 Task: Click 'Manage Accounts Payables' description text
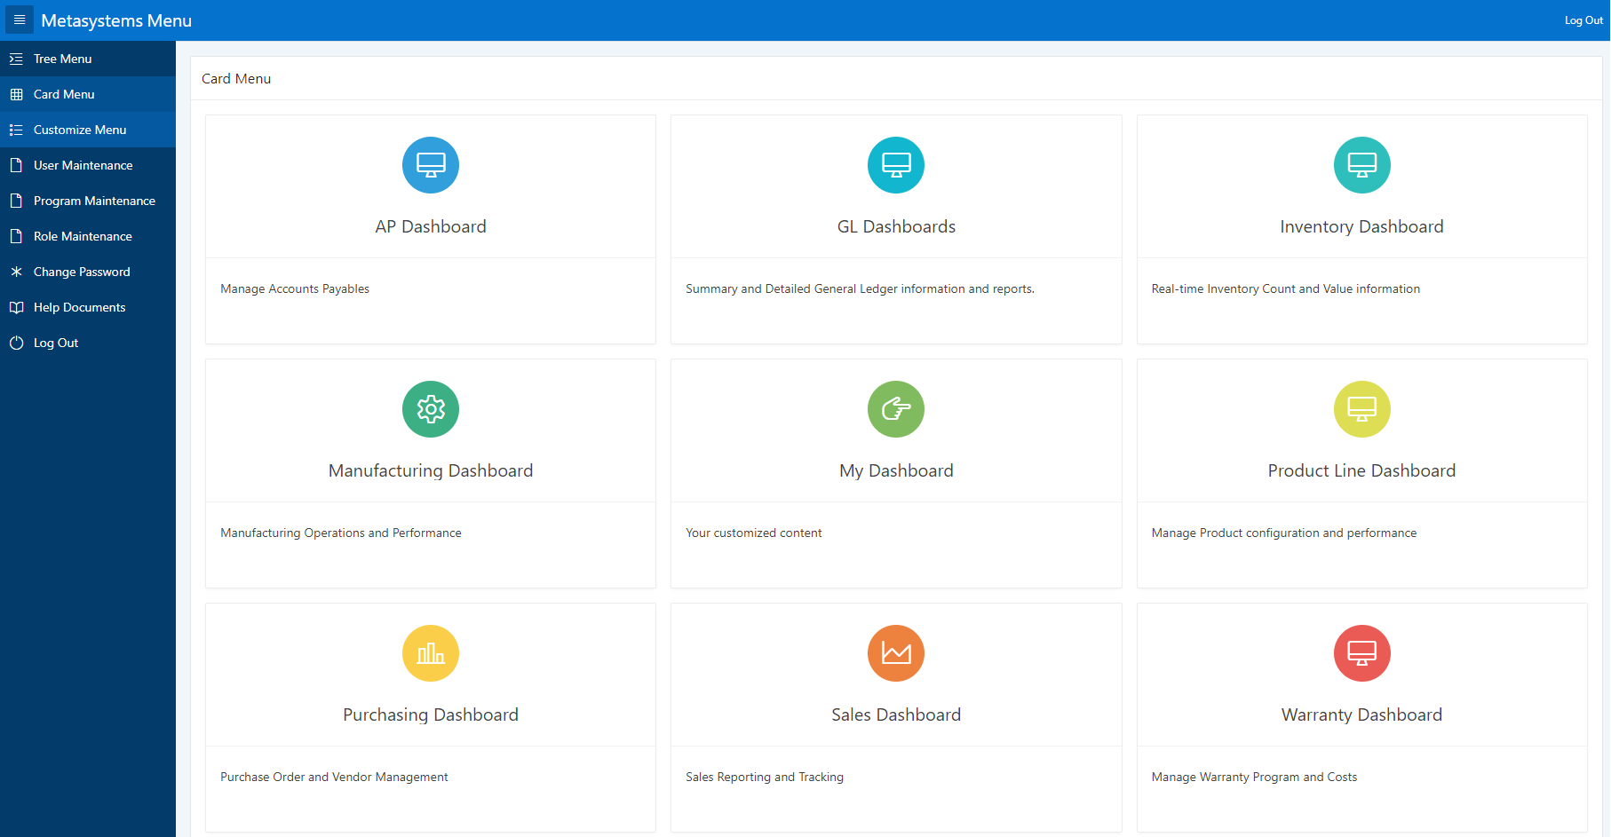click(x=295, y=288)
